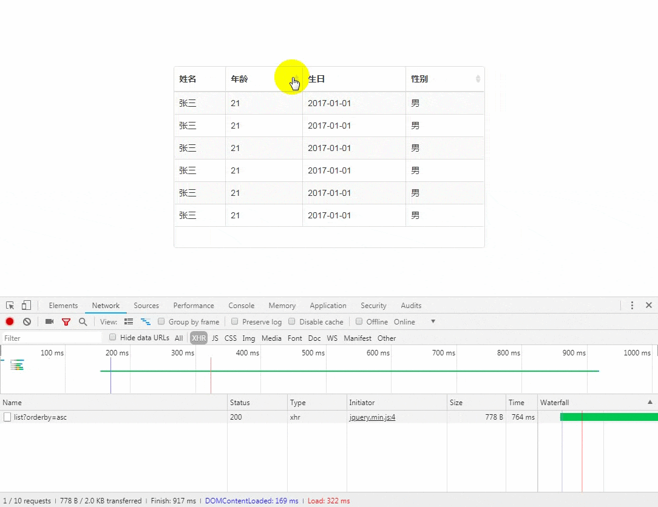Use large request rows view icon

[x=129, y=321]
